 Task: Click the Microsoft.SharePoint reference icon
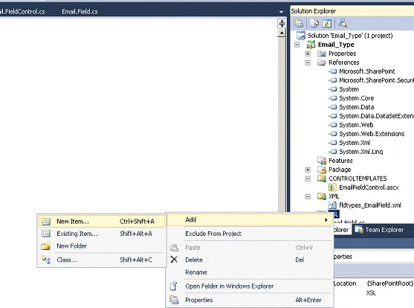click(333, 71)
